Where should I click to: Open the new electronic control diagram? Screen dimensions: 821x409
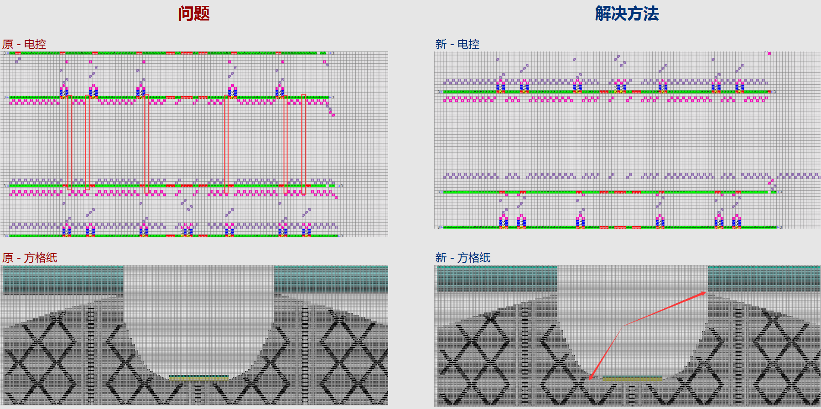coord(628,140)
